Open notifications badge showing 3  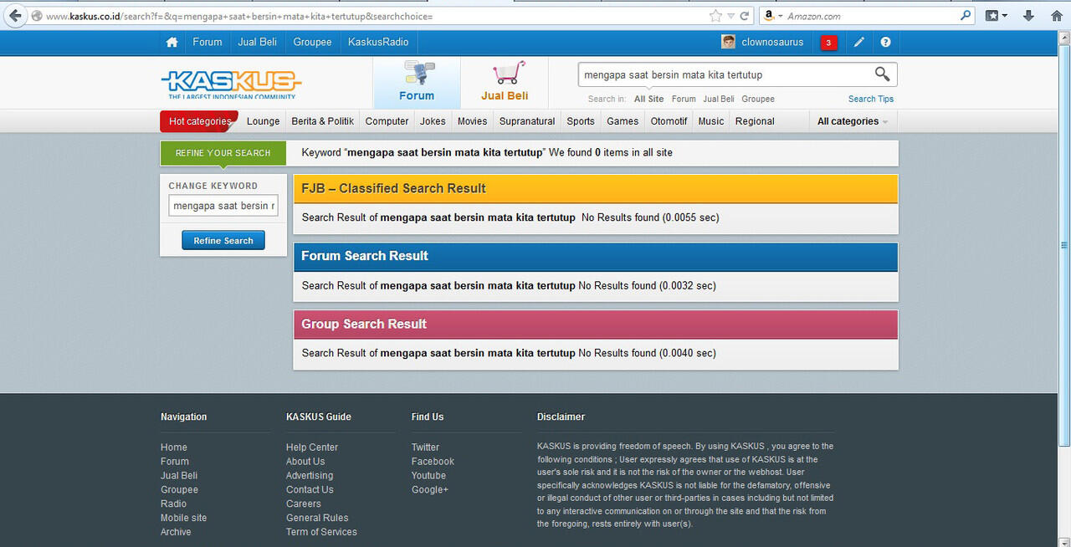pos(828,43)
